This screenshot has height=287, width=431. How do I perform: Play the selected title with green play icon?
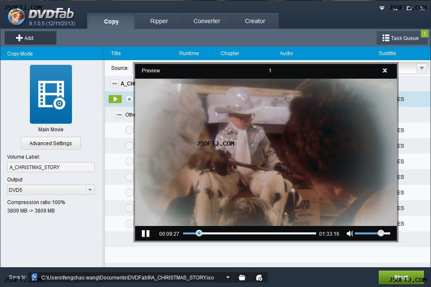(x=115, y=99)
